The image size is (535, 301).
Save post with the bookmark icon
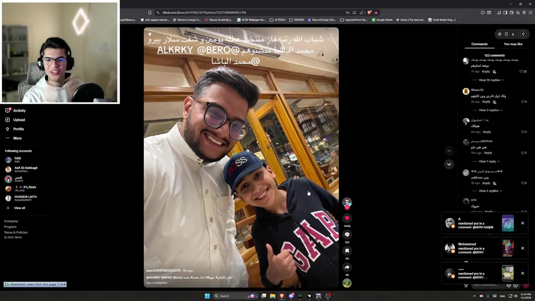[x=347, y=251]
